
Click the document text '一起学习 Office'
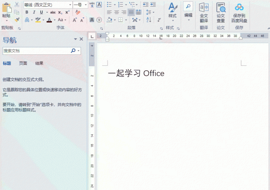136,73
